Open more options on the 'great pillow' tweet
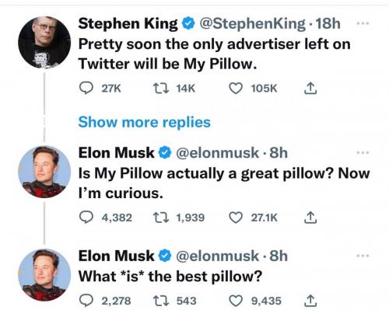The image size is (389, 310). (x=363, y=152)
